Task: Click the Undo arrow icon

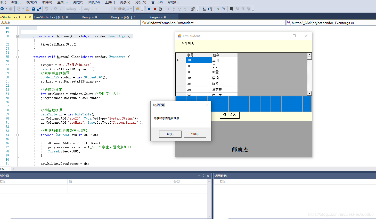Action: point(47,9)
